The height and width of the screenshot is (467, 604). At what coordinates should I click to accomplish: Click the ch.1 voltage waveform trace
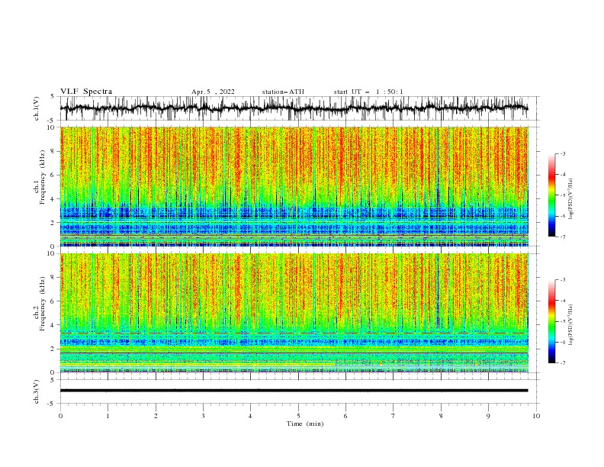point(294,108)
